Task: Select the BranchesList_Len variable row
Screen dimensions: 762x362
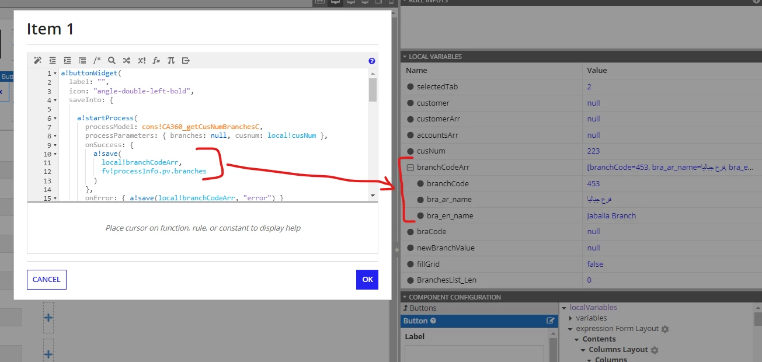Action: (581, 280)
